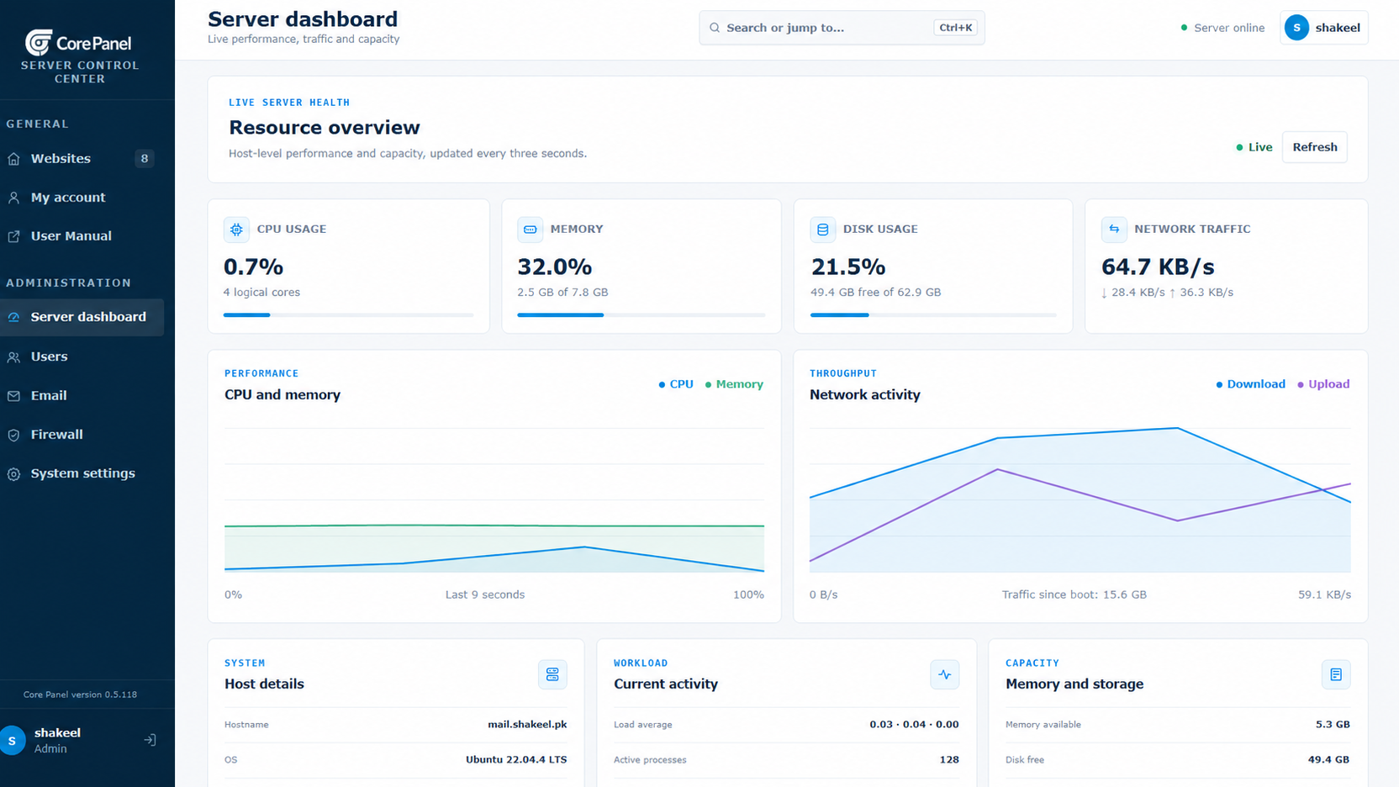Open My account page
Screen dimensions: 1399x787
(x=82, y=198)
